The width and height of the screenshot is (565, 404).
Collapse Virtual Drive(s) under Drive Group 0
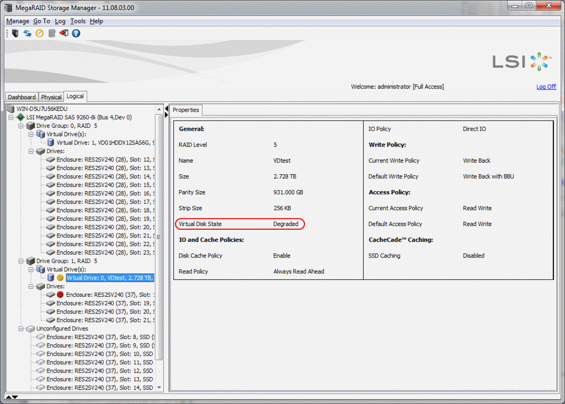click(x=31, y=134)
